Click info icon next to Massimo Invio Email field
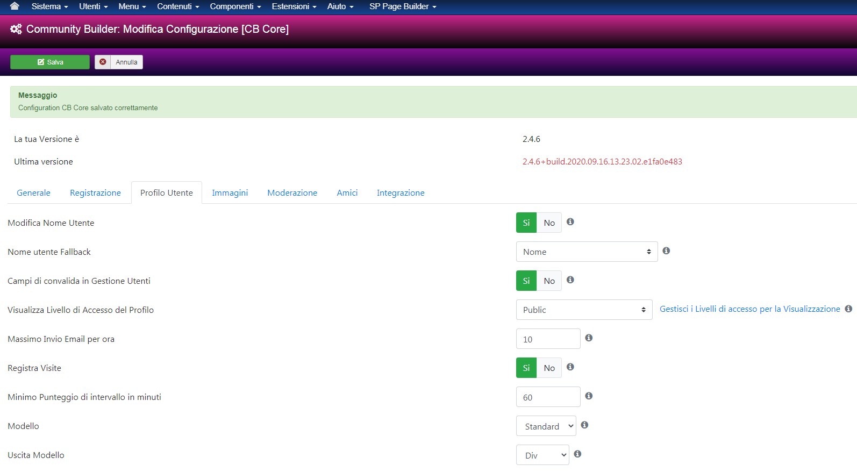857x472 pixels. 589,338
